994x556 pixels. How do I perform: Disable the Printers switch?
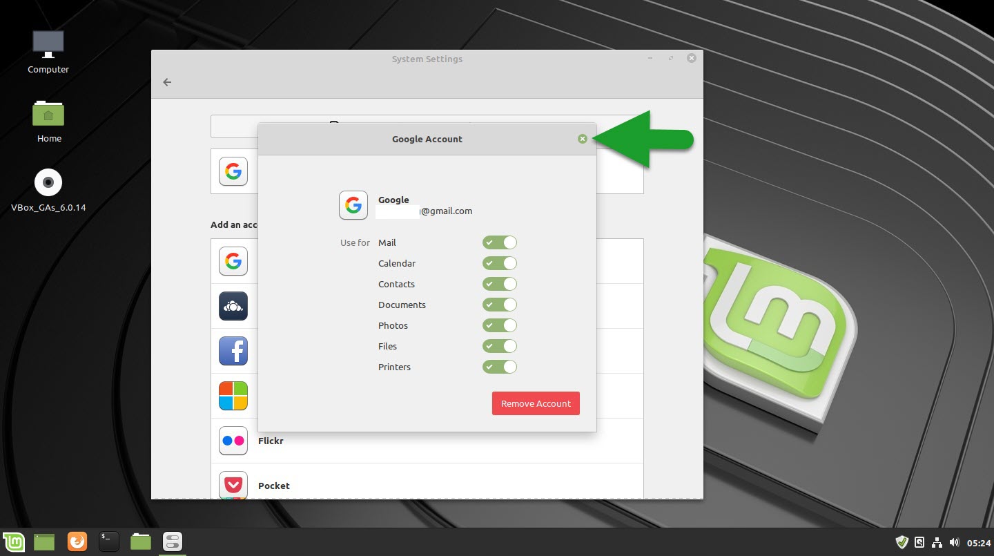[500, 367]
